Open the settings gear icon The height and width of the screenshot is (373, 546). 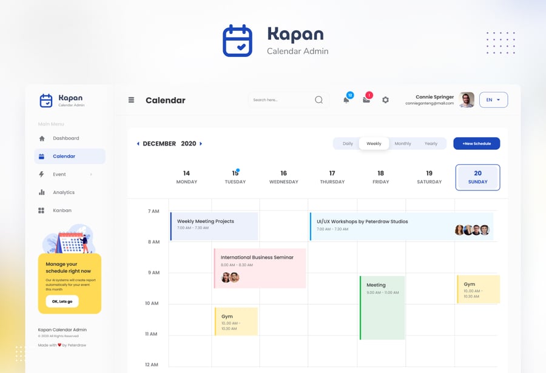385,100
